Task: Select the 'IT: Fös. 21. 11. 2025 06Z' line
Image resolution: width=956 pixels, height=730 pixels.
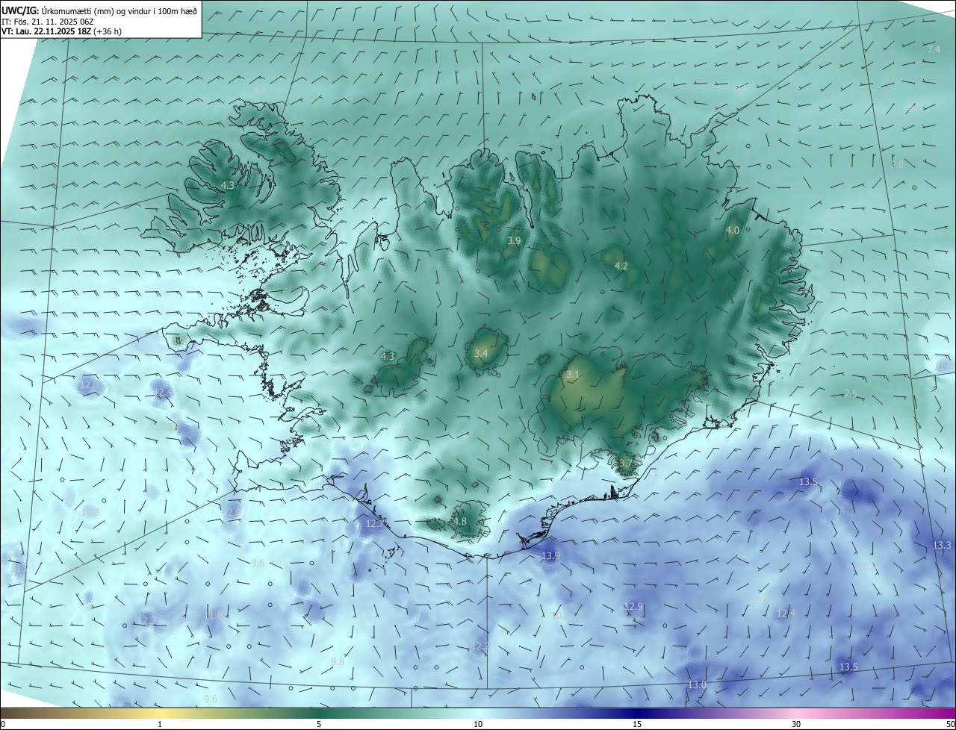Action: tap(49, 21)
